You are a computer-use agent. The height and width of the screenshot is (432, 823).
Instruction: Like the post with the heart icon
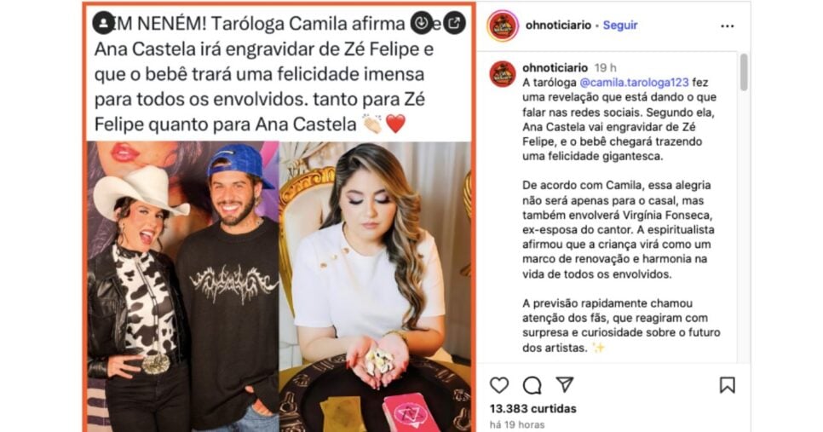click(499, 385)
